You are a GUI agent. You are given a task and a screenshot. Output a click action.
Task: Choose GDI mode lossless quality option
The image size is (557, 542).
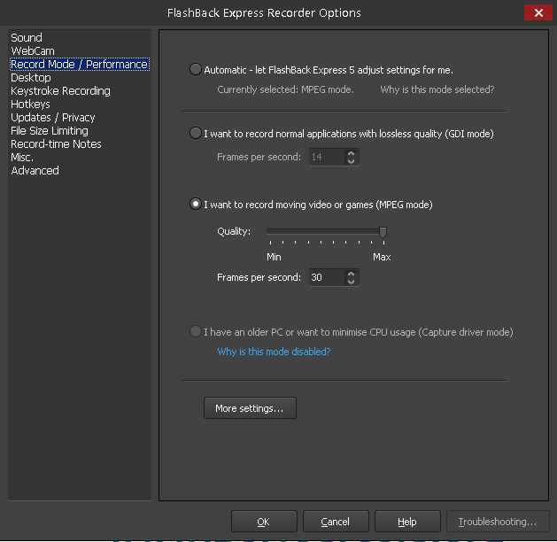(x=196, y=133)
